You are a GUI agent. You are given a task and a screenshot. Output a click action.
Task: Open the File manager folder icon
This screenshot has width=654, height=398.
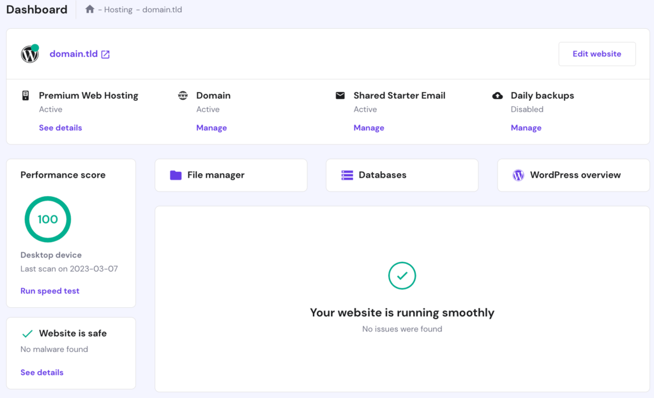[176, 174]
